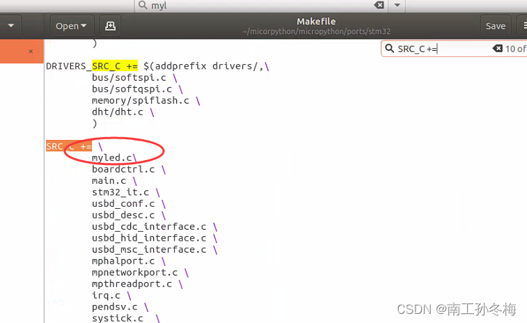The image size is (527, 323).
Task: Click the line 'boardctrl.c'
Action: tap(123, 169)
